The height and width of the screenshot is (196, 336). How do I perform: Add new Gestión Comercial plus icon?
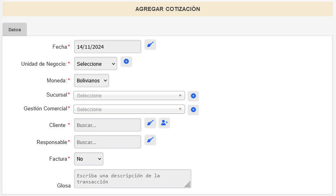193,110
